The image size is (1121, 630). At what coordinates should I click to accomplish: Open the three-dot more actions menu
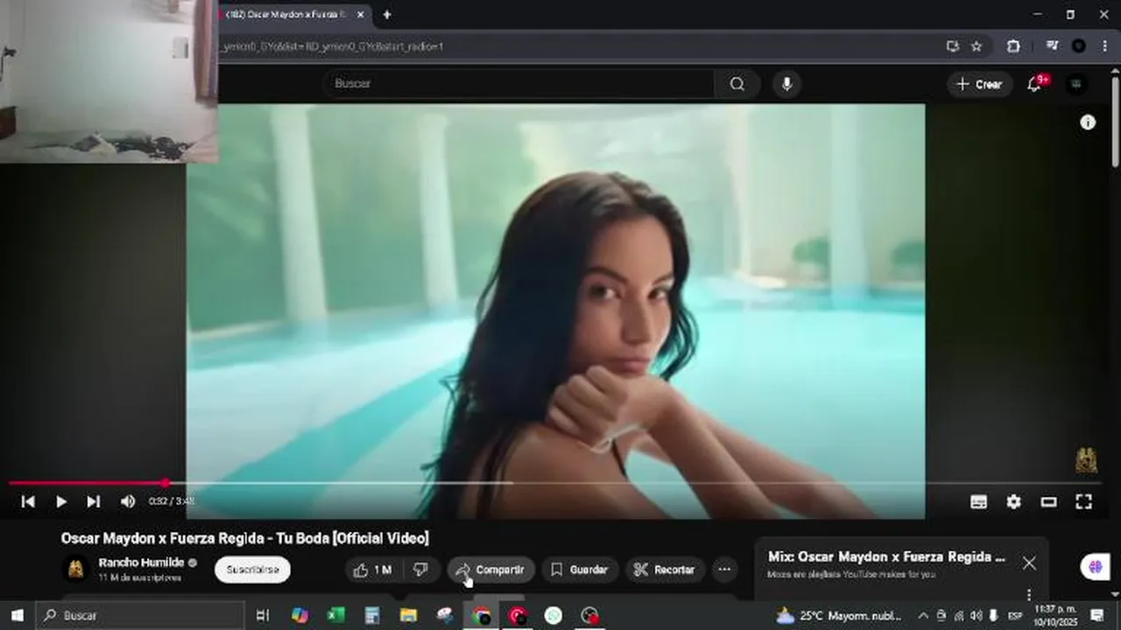[724, 570]
